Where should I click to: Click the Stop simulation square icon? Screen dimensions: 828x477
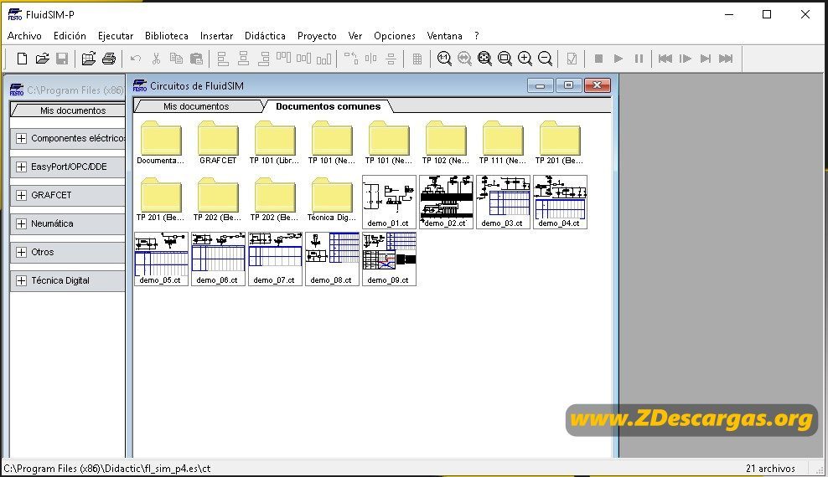pyautogui.click(x=598, y=59)
